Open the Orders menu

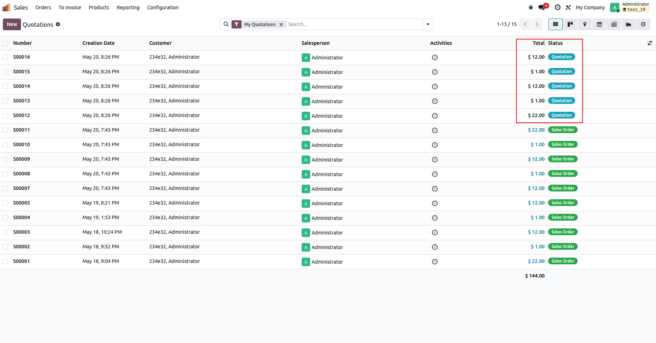point(43,7)
